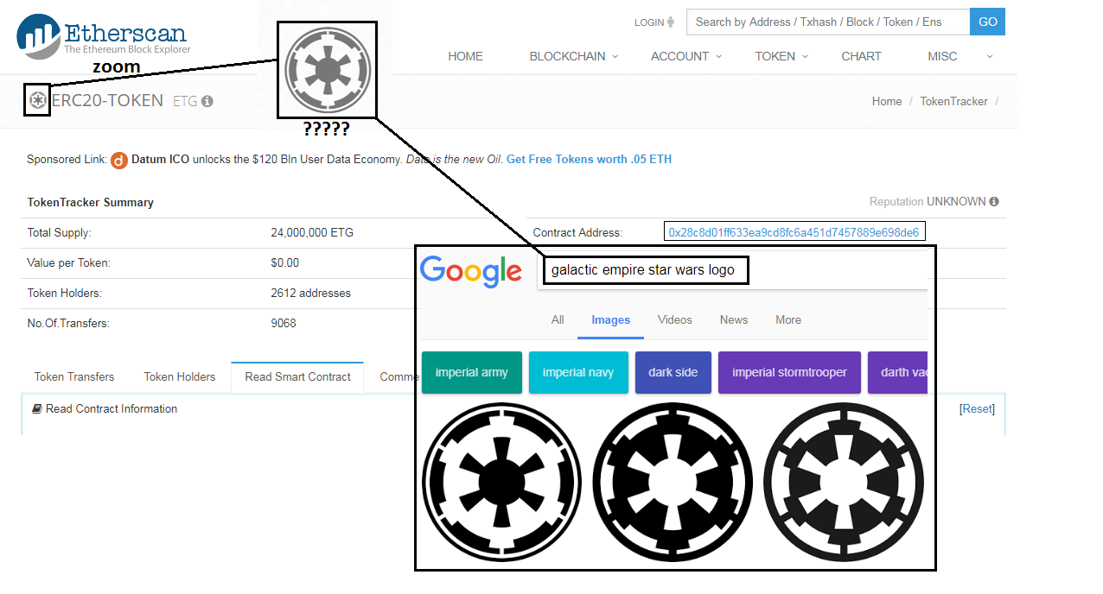The height and width of the screenshot is (594, 1103).
Task: Open the ACCOUNT menu
Action: click(679, 56)
